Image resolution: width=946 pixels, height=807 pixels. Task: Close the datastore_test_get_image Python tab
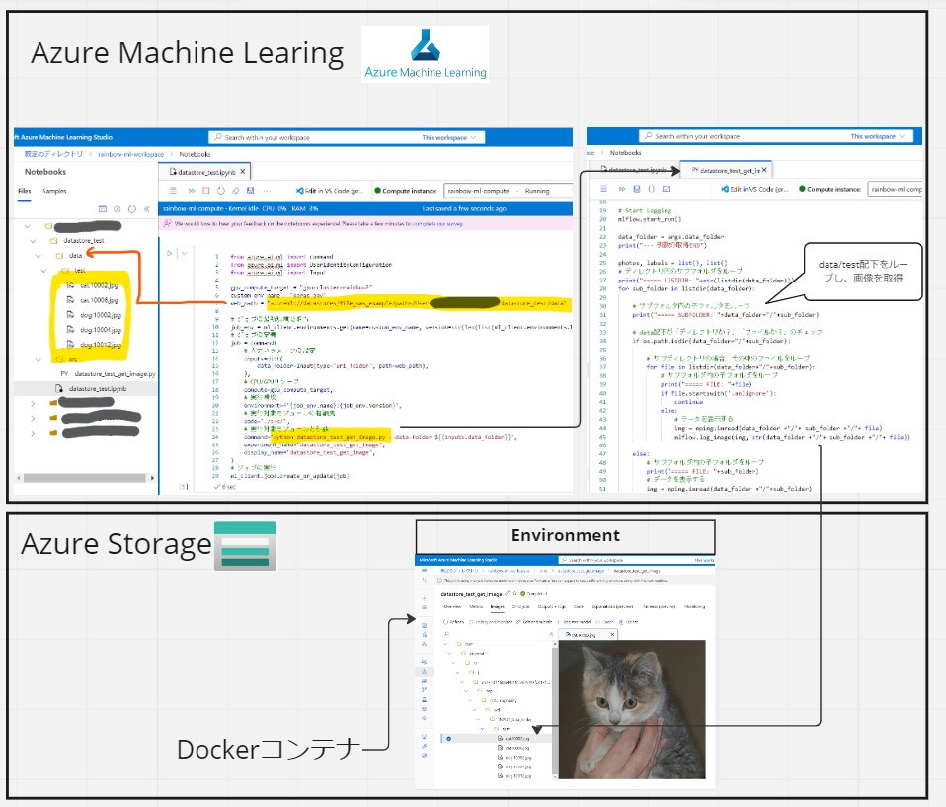764,170
